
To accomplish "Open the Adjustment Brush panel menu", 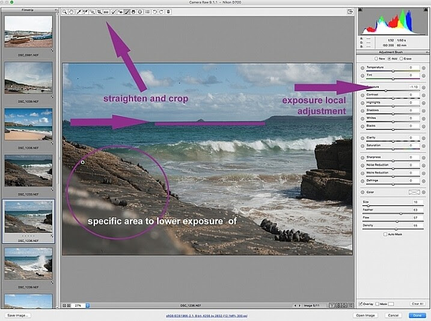I will coord(427,52).
